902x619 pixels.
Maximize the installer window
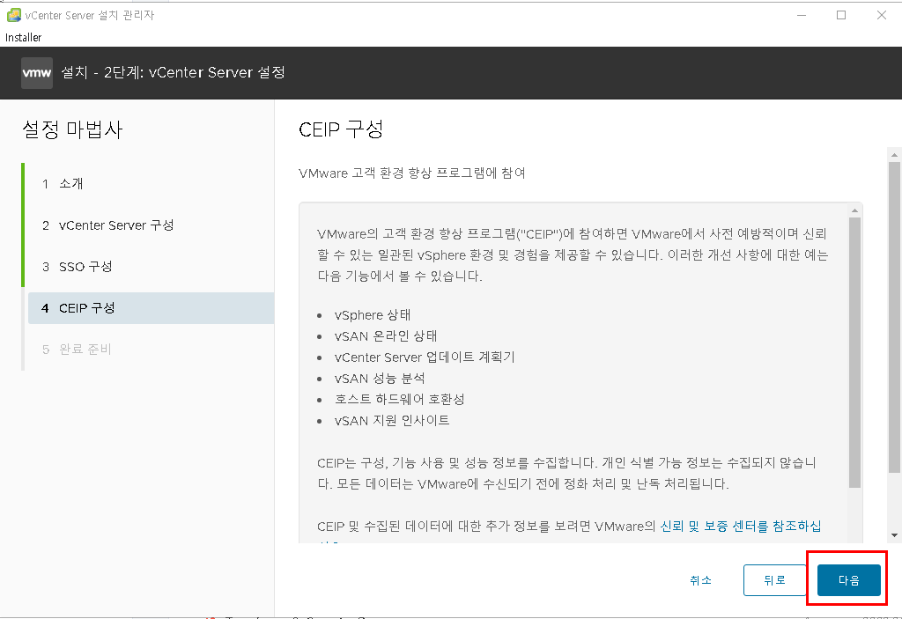(841, 15)
